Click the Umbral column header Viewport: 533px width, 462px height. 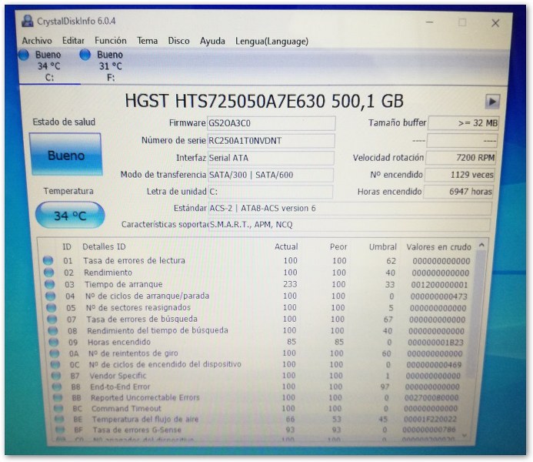click(383, 246)
